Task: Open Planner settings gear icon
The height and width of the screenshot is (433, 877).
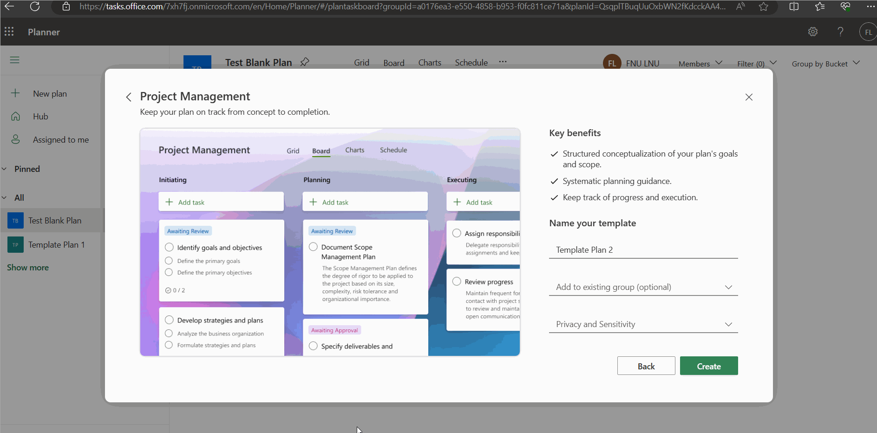Action: (813, 32)
